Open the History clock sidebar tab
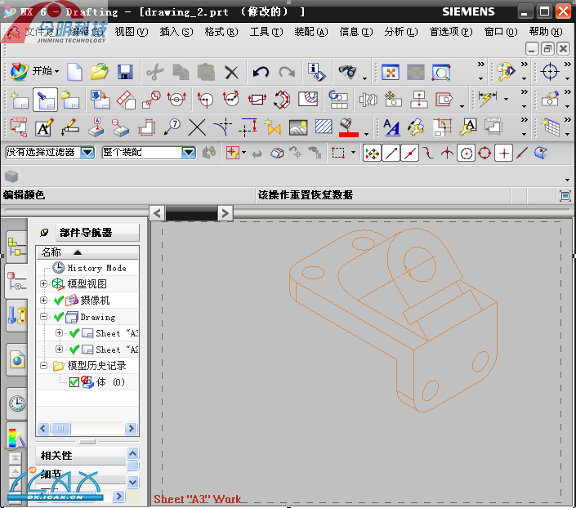 [16, 403]
